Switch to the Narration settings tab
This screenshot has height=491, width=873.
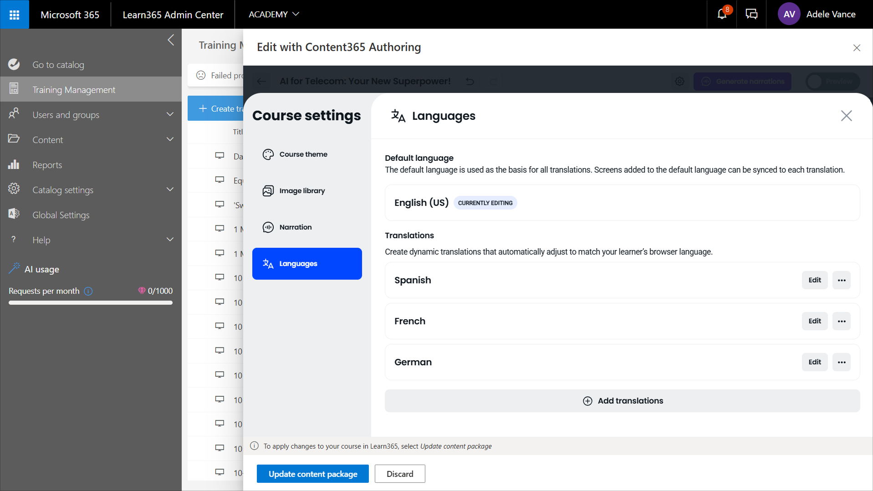pos(296,227)
